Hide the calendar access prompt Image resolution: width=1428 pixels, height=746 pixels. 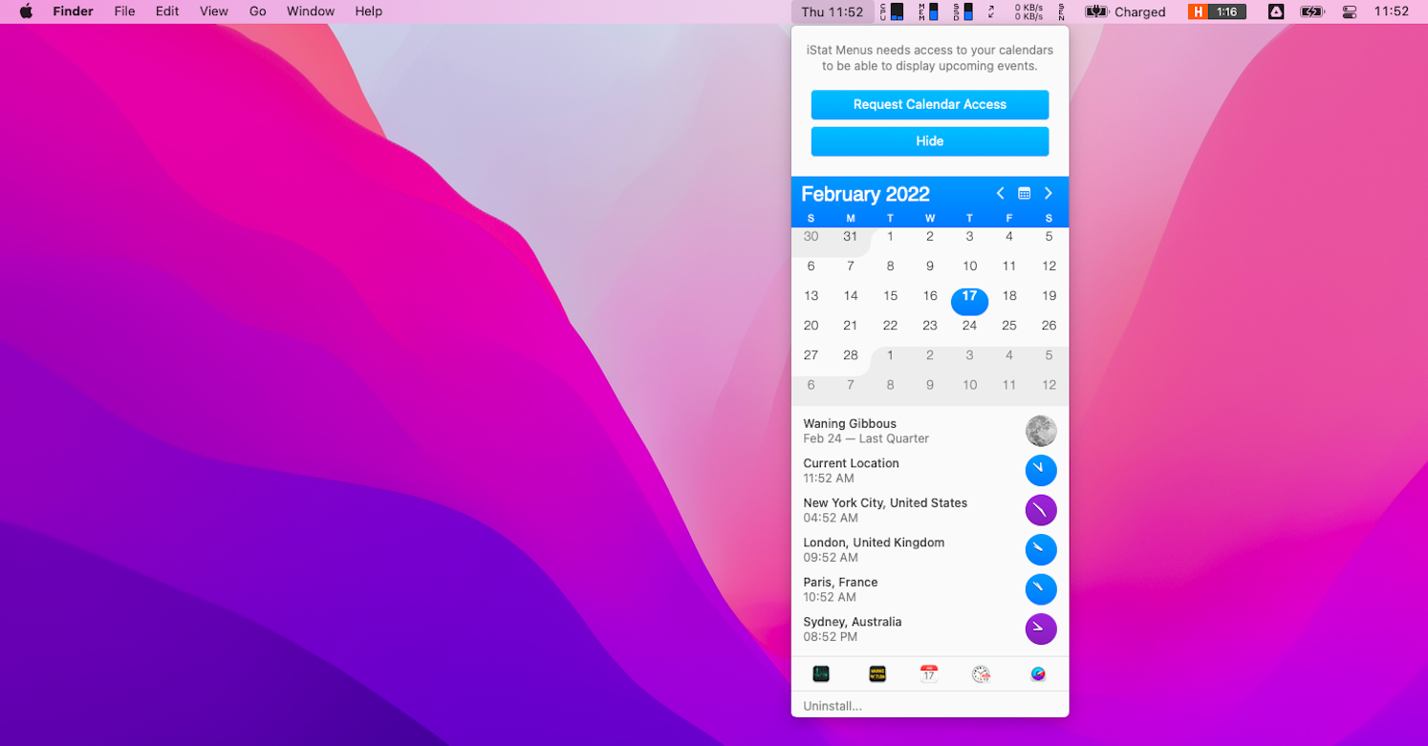click(930, 141)
